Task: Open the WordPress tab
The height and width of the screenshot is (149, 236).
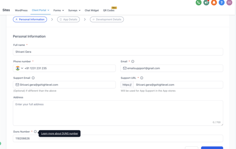Action: click(x=21, y=10)
